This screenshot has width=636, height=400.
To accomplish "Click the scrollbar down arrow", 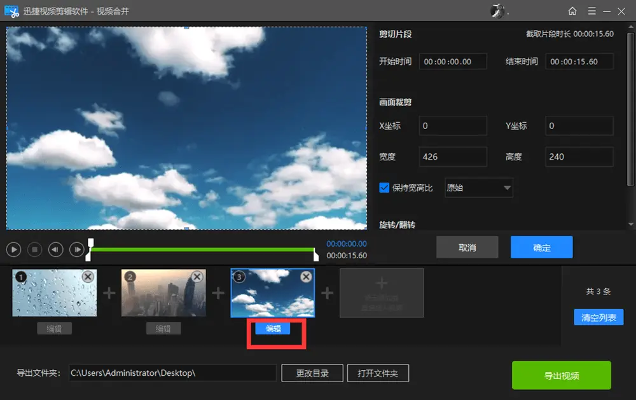I will pyautogui.click(x=631, y=224).
